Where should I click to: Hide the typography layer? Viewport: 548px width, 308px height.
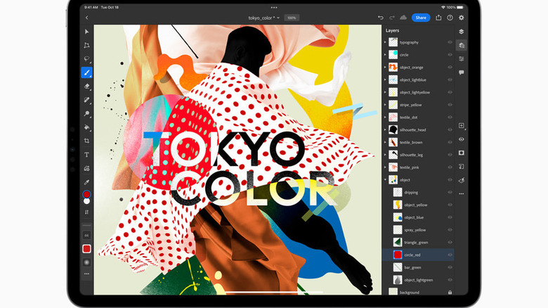450,42
